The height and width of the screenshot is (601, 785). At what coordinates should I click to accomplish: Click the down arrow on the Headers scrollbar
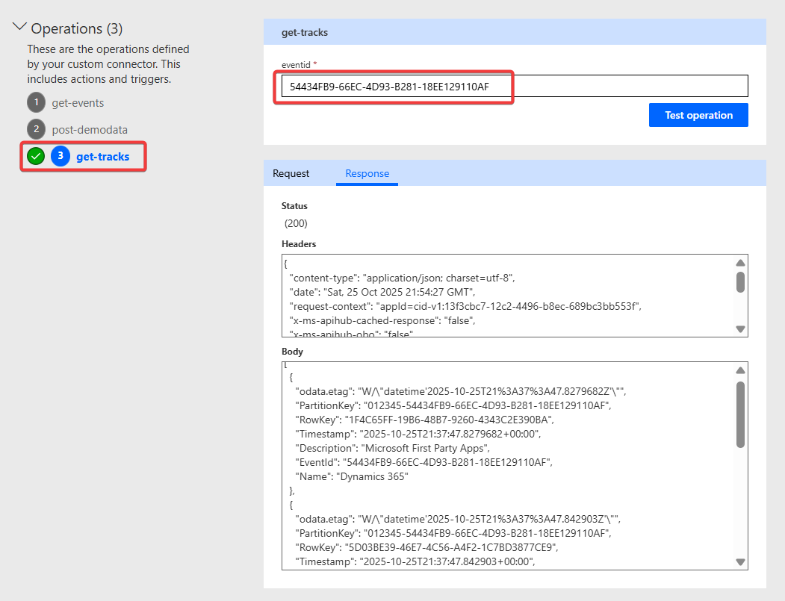[740, 328]
